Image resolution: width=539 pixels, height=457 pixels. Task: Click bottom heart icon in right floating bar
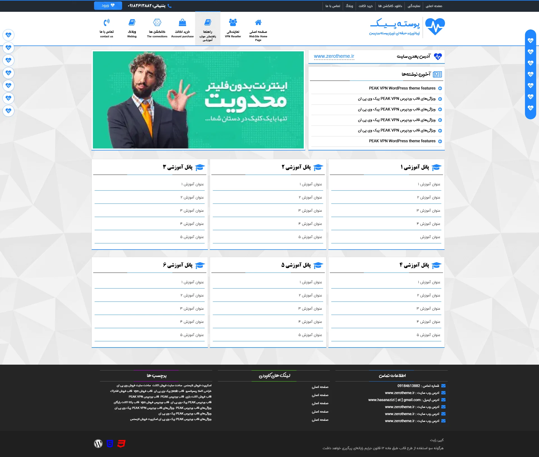tap(531, 108)
